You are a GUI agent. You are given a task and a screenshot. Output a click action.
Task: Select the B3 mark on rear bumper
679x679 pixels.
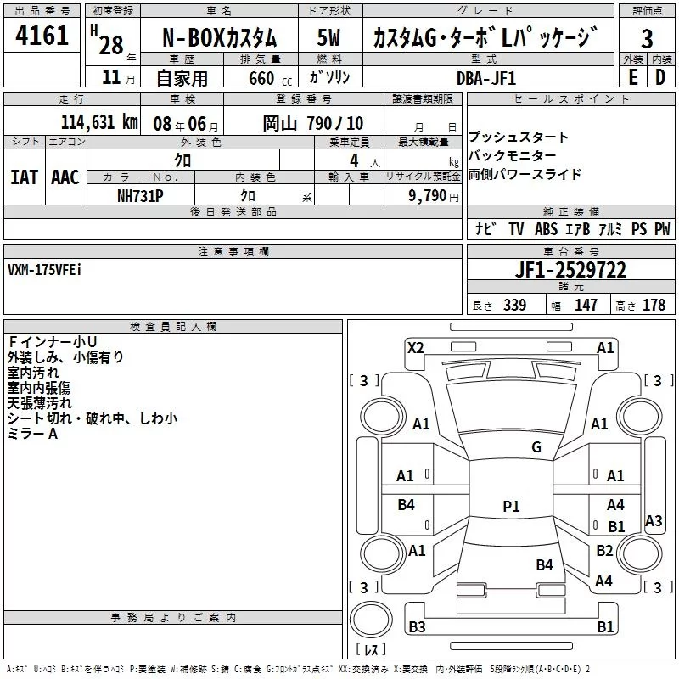tap(417, 626)
